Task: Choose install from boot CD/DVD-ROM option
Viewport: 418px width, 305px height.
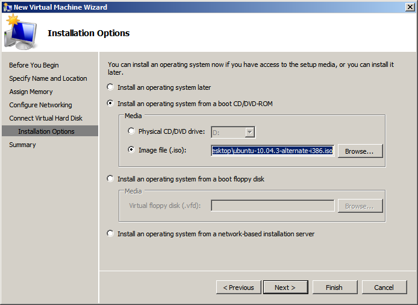Action: (110, 104)
